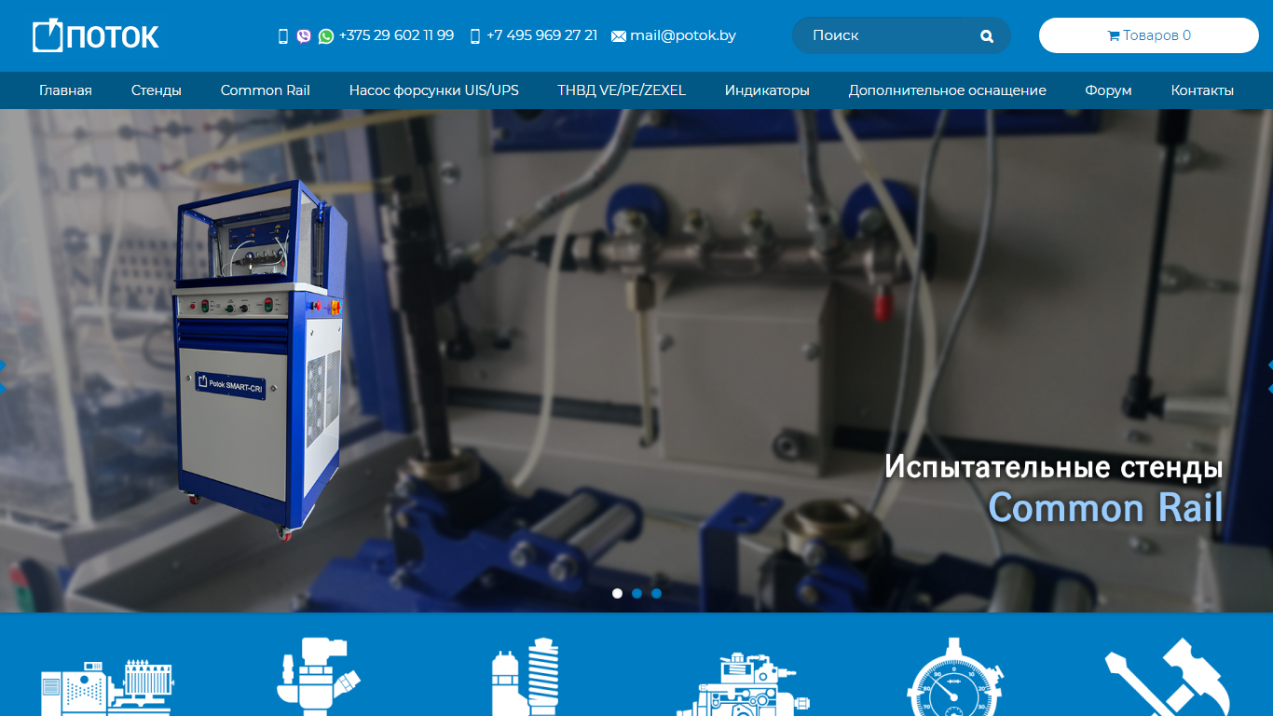Open the Common Rail injector category icon
This screenshot has width=1273, height=716.
(318, 677)
